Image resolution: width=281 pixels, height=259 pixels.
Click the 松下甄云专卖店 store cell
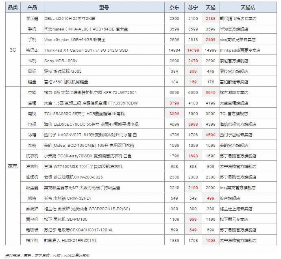pos(248,220)
